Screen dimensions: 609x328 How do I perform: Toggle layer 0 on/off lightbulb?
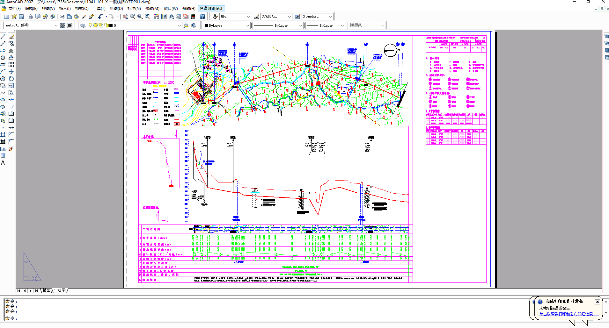coord(91,25)
